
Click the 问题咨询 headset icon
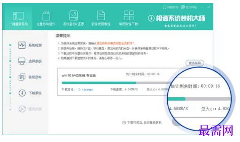coord(165,7)
